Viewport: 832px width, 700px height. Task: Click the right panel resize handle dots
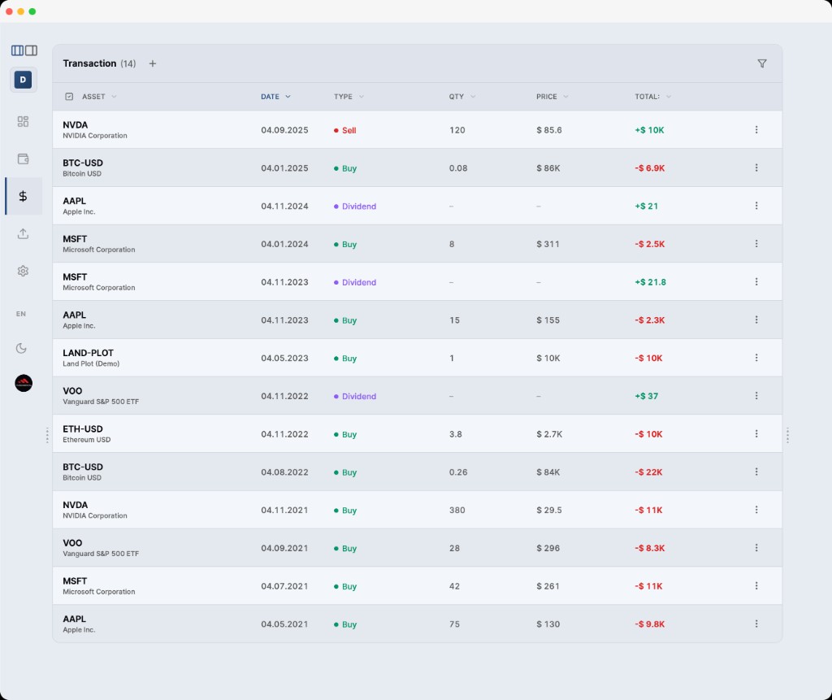click(787, 436)
